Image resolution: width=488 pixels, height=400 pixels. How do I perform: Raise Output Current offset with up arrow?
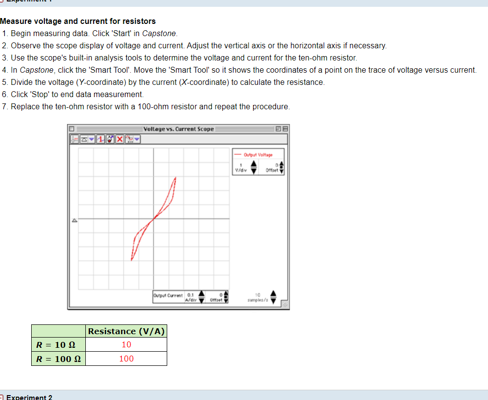point(226,293)
